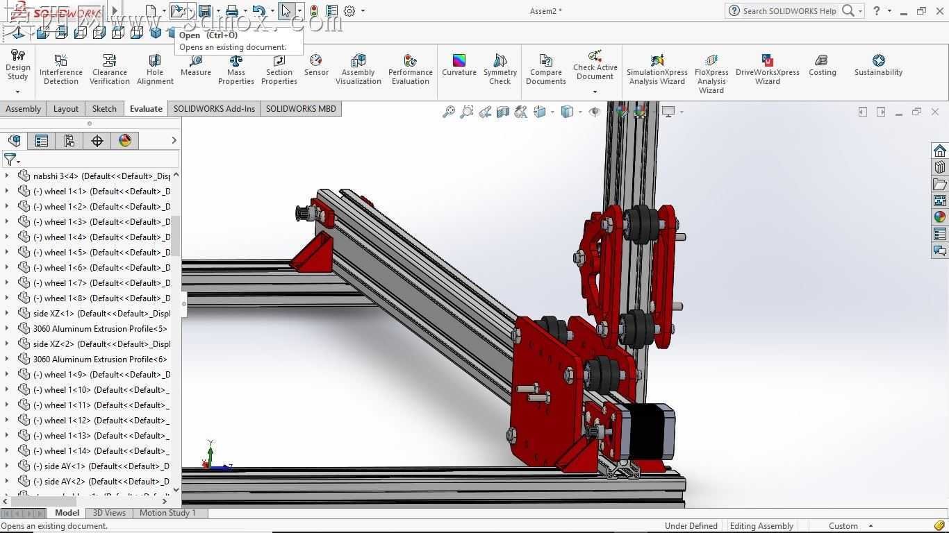Run Interference Detection

[x=61, y=70]
